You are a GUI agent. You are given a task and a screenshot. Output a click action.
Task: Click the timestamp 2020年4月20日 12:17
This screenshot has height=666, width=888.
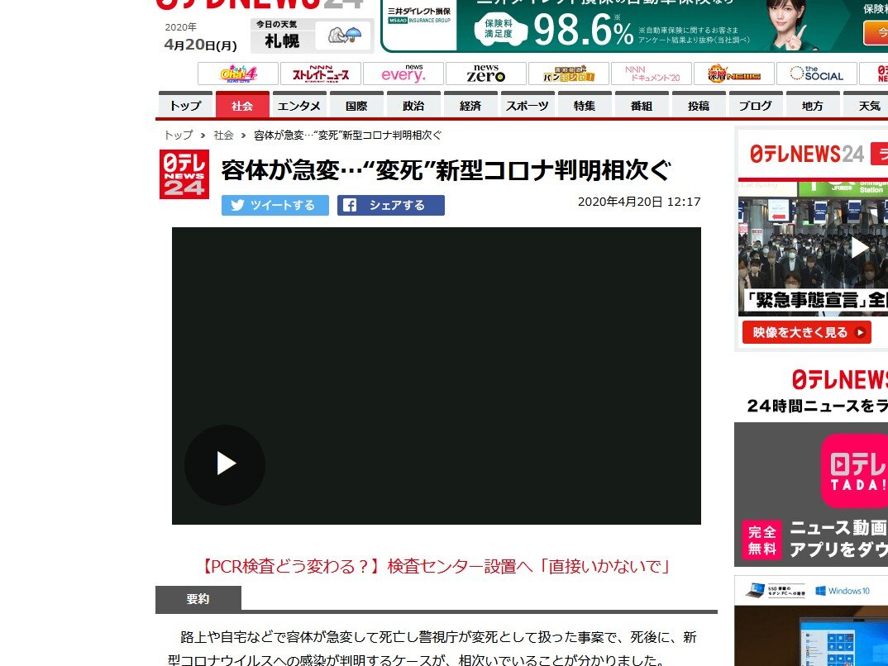639,202
